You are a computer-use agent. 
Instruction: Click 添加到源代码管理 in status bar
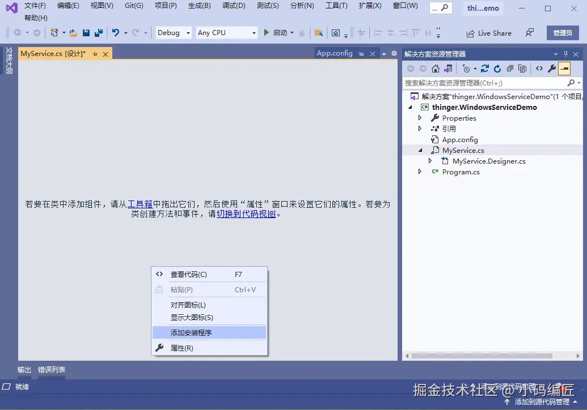542,402
